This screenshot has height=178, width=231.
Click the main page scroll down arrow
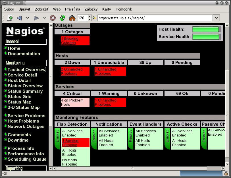pyautogui.click(x=227, y=164)
